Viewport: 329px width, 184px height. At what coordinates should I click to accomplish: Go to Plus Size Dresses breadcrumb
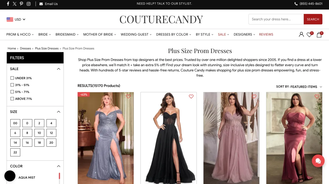tap(47, 49)
